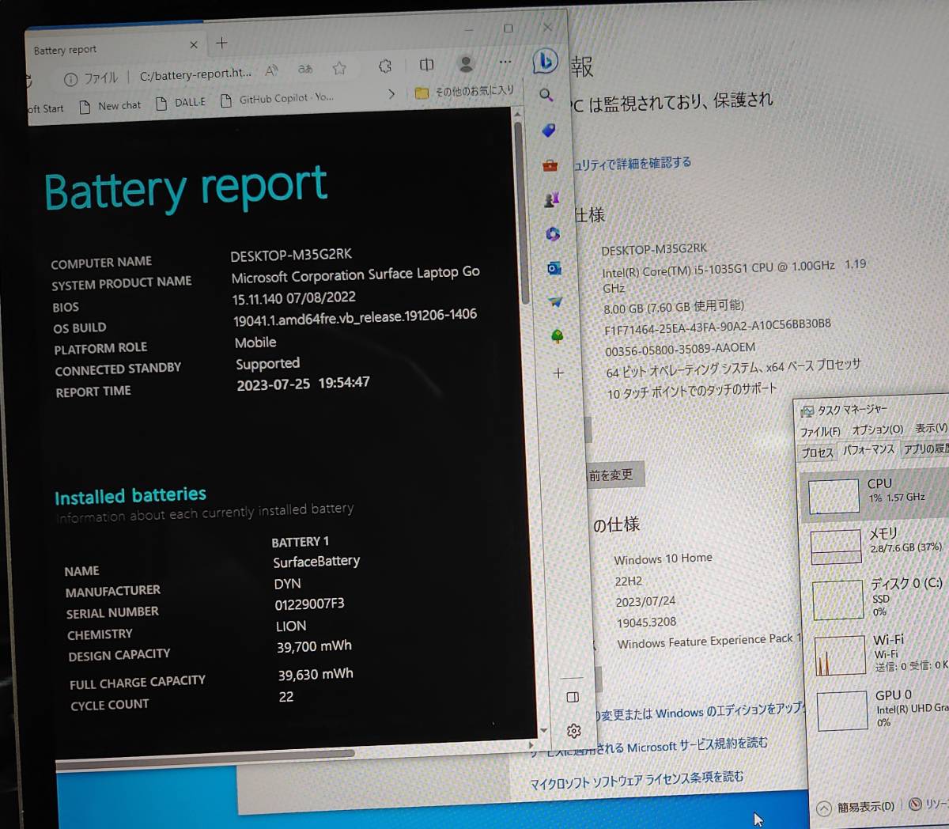The image size is (949, 829).
Task: Select ディスク 0 (C:) in Task Manager
Action: click(879, 598)
